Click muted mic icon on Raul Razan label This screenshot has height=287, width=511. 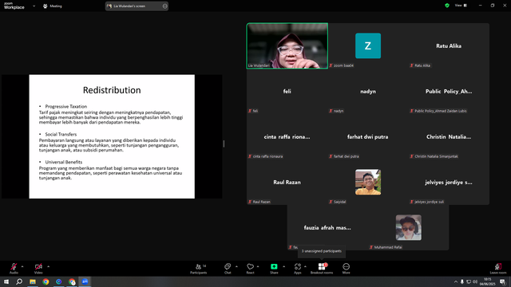250,202
